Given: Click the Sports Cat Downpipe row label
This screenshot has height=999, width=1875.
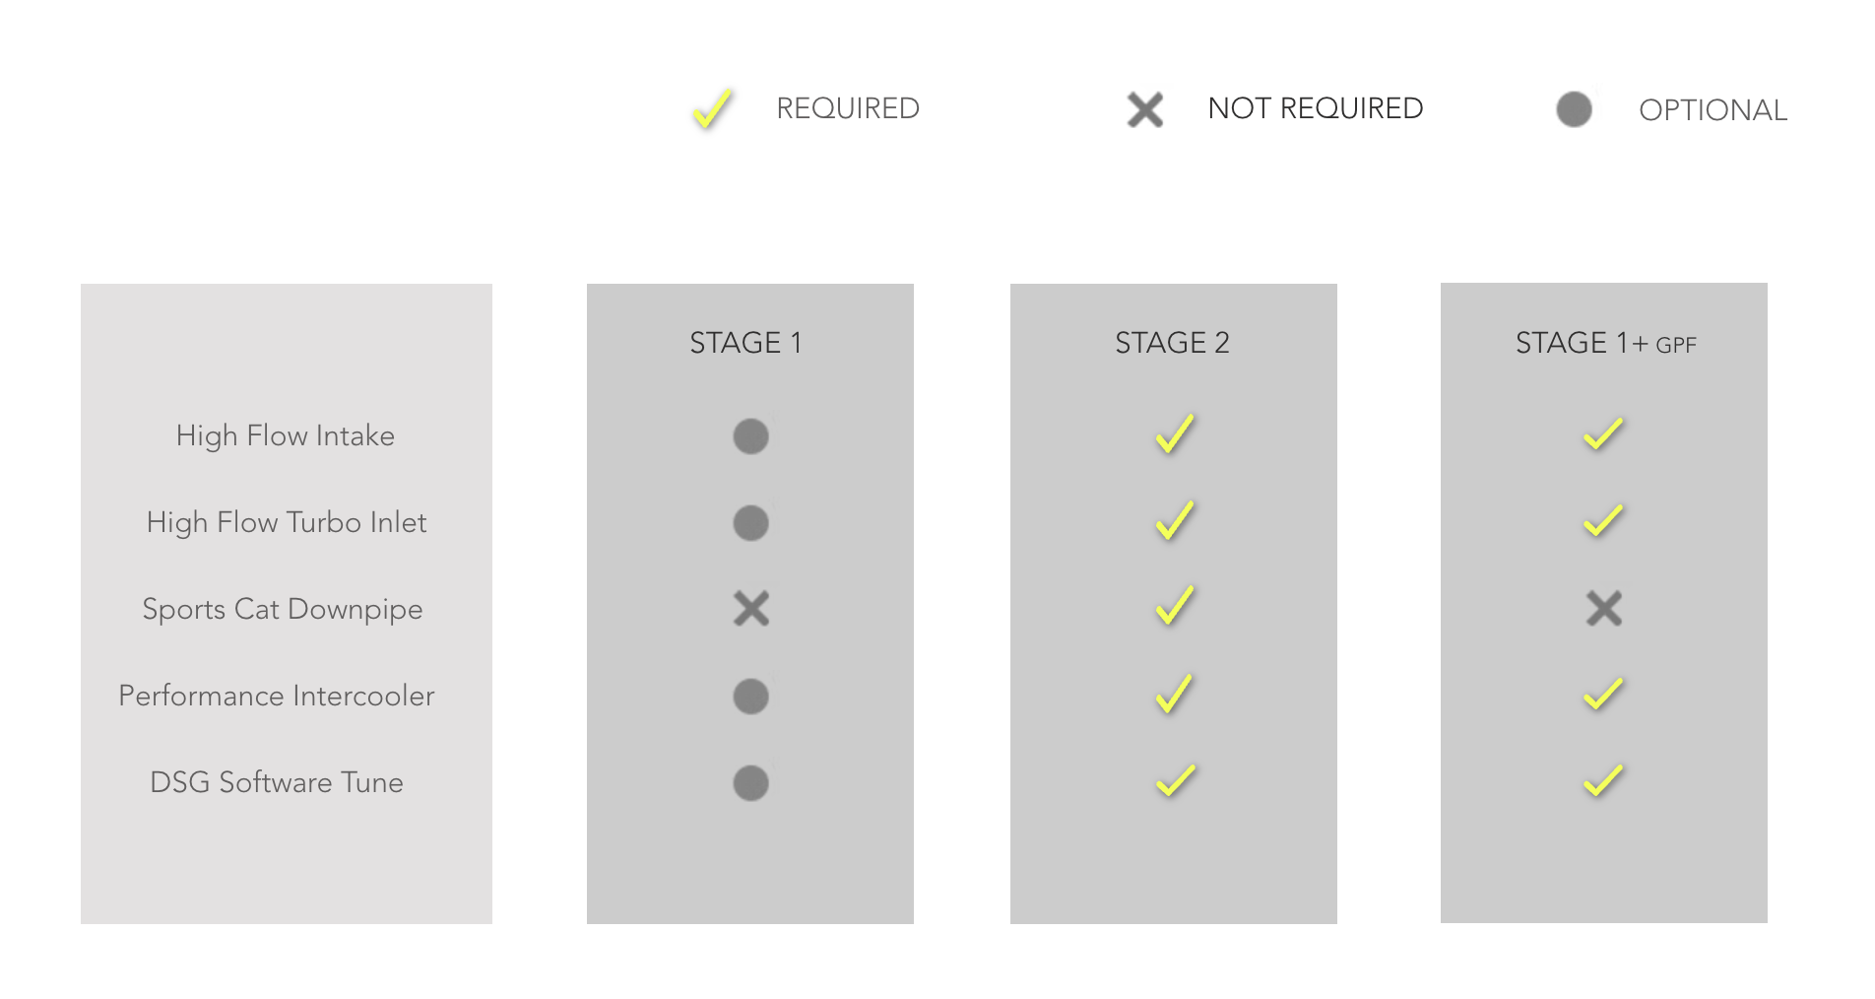Looking at the screenshot, I should tap(283, 610).
